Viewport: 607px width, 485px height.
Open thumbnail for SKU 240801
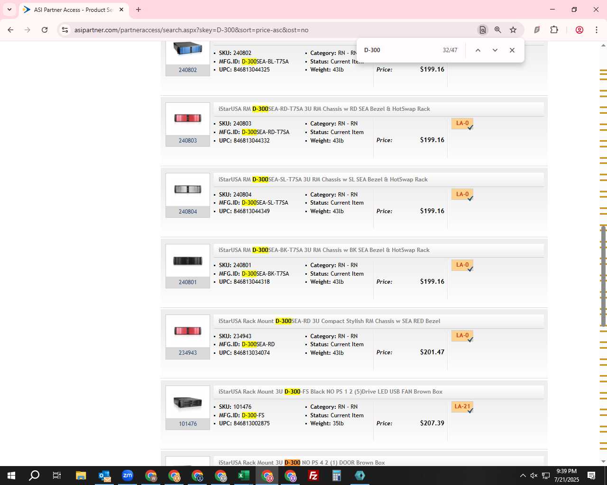click(x=188, y=260)
